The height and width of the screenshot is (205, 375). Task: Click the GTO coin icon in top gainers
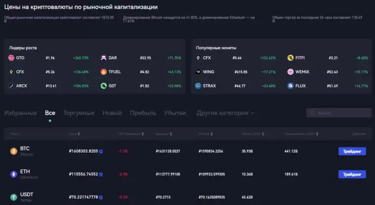[x=11, y=58]
